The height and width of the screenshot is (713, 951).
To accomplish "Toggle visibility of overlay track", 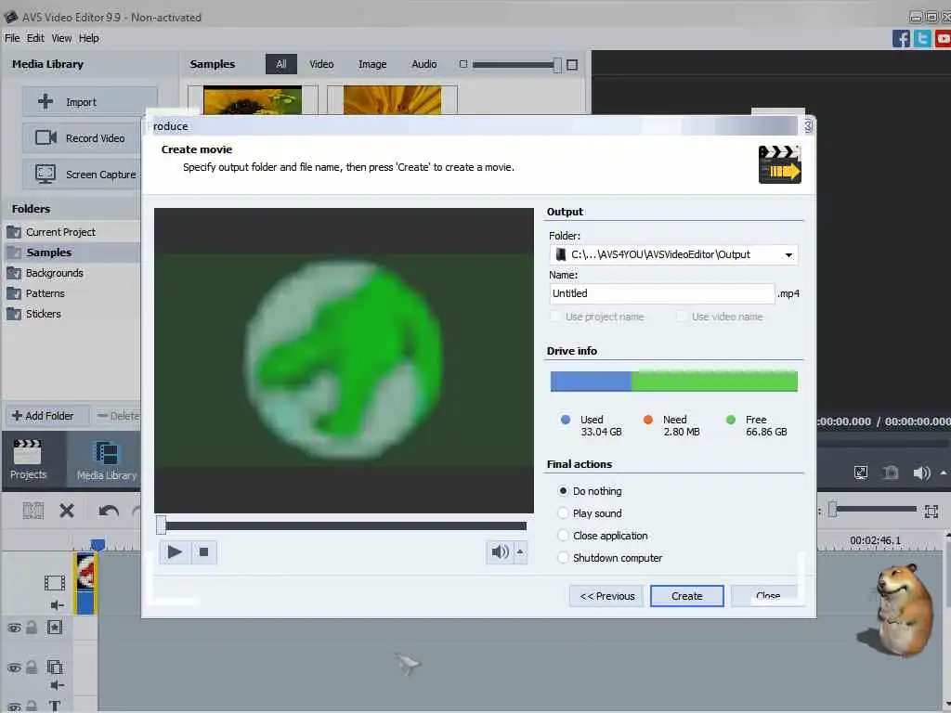I will coord(14,668).
